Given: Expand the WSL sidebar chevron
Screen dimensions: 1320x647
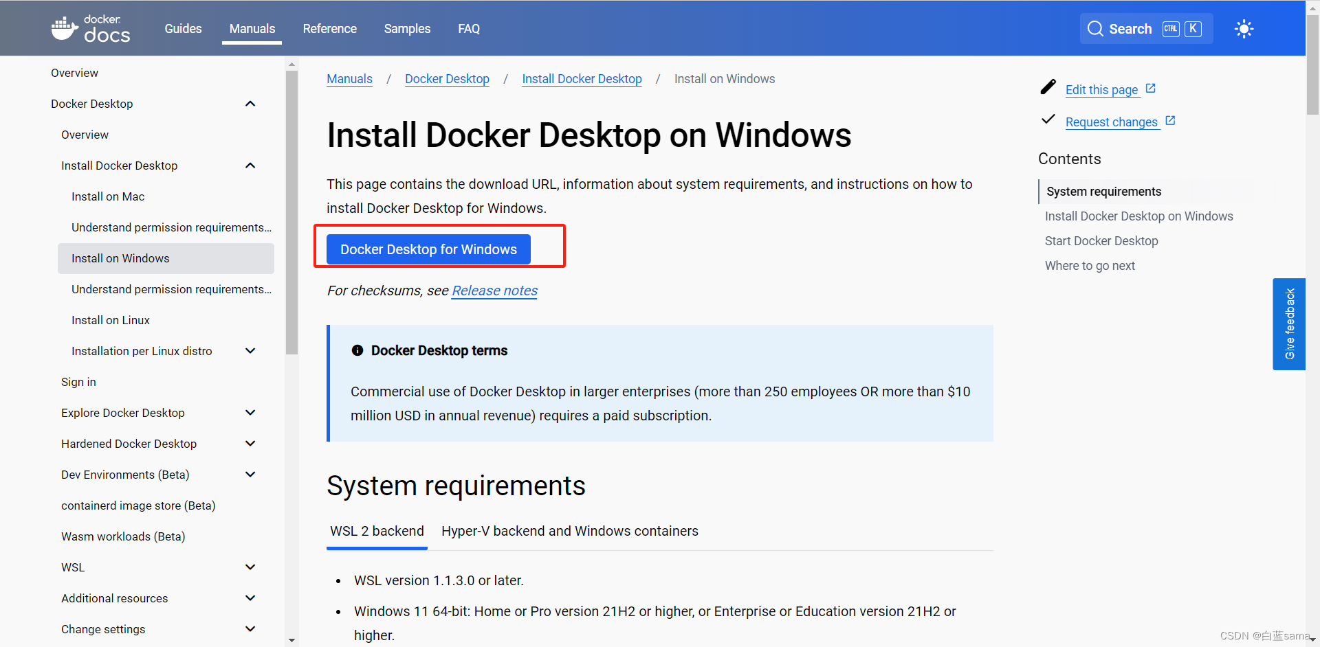Looking at the screenshot, I should coord(250,567).
